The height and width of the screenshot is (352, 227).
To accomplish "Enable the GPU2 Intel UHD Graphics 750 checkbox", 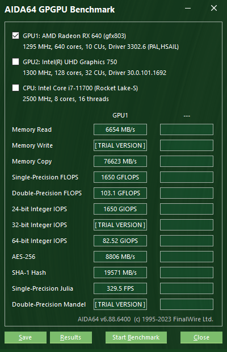I will [15, 62].
